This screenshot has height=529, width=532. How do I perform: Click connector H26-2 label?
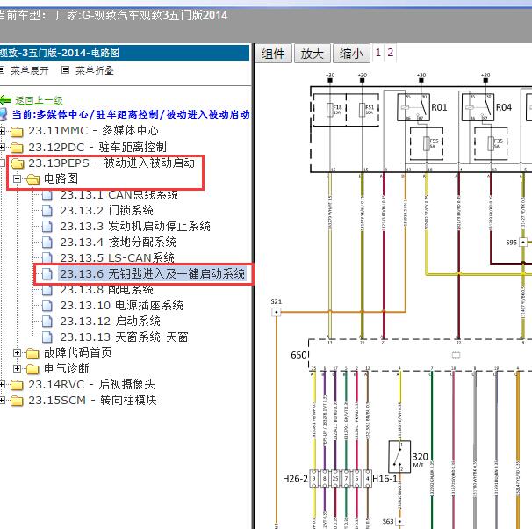(295, 479)
